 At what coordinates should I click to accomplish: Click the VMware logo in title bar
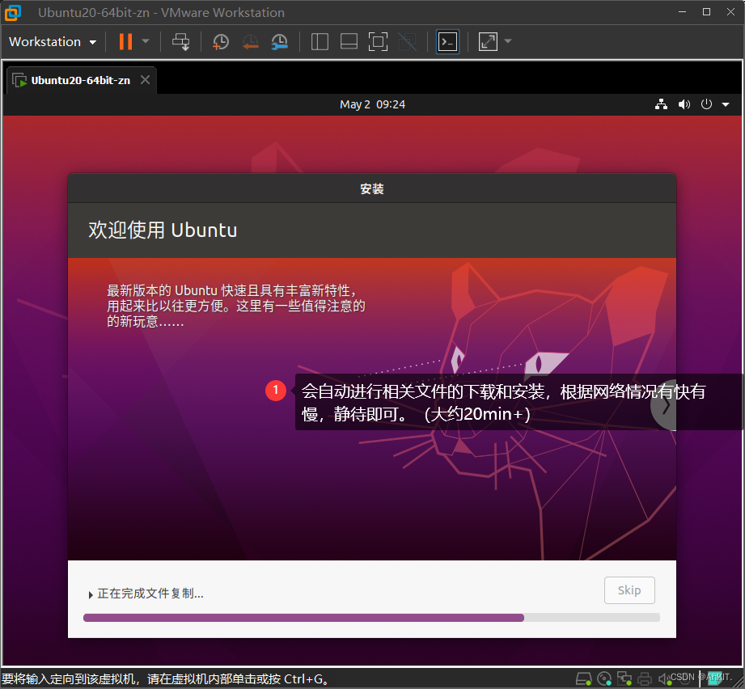pos(13,12)
